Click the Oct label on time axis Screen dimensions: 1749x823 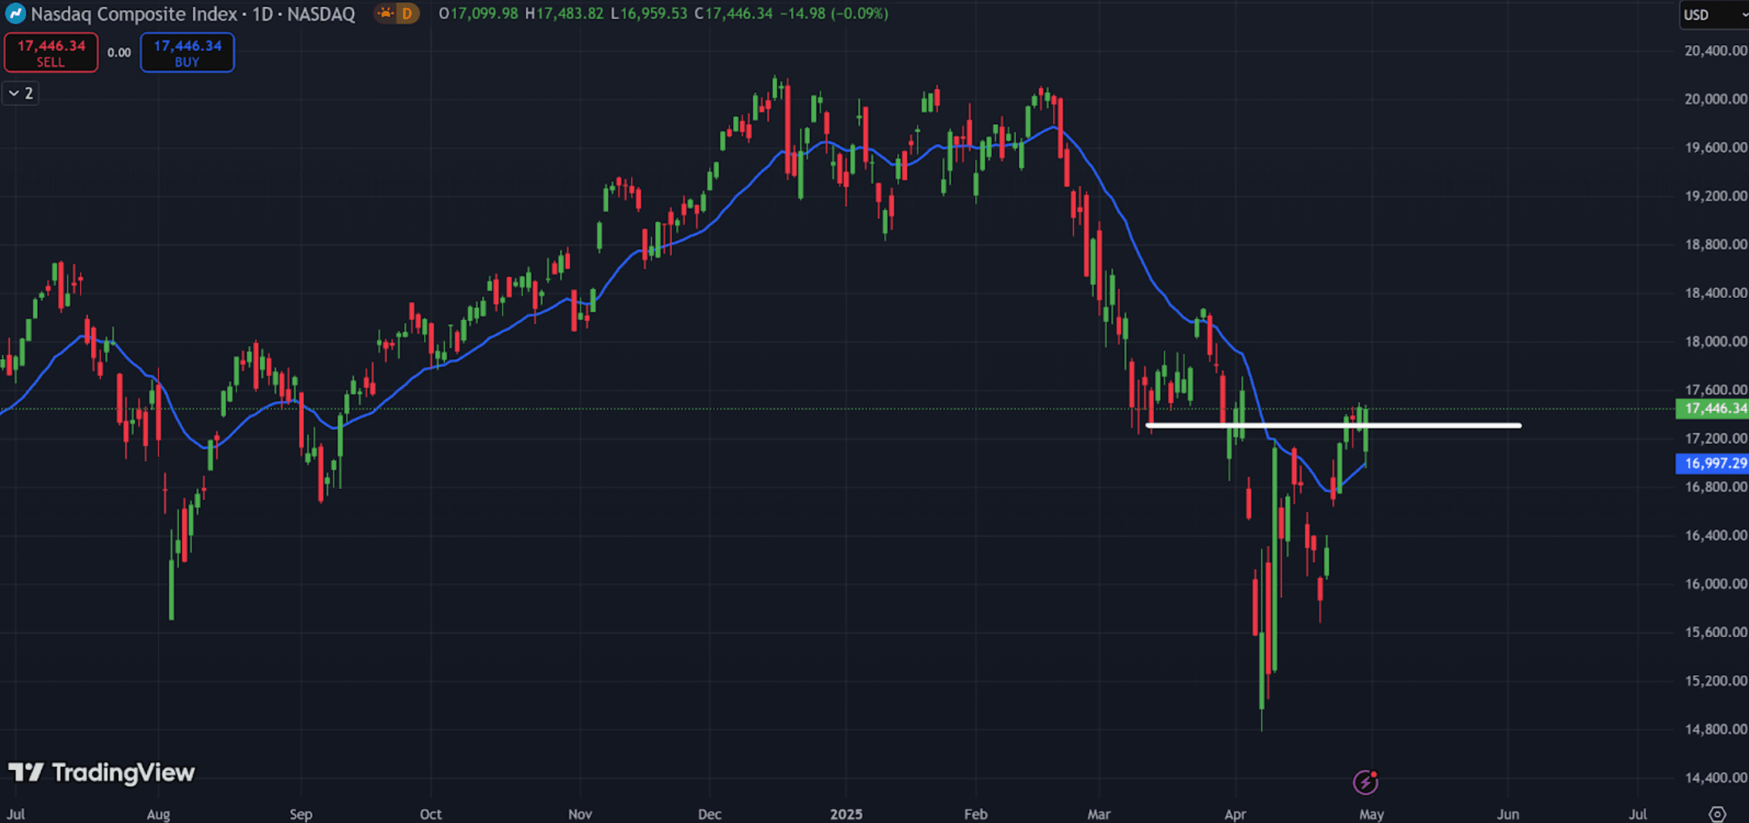(430, 814)
